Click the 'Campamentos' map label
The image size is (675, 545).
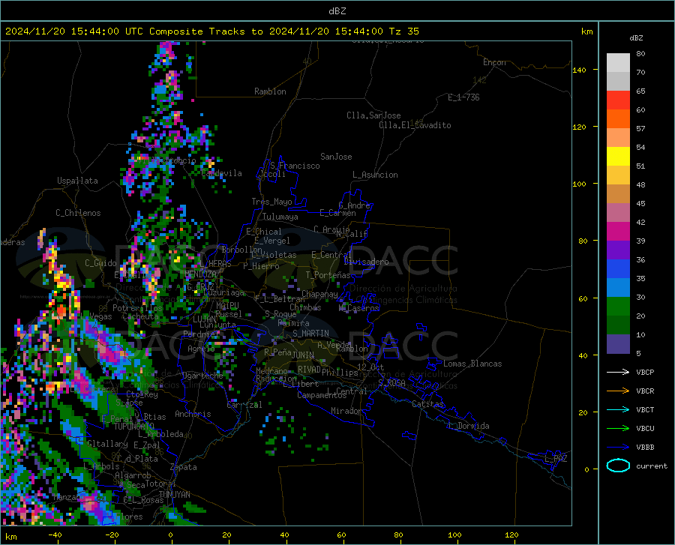322,395
